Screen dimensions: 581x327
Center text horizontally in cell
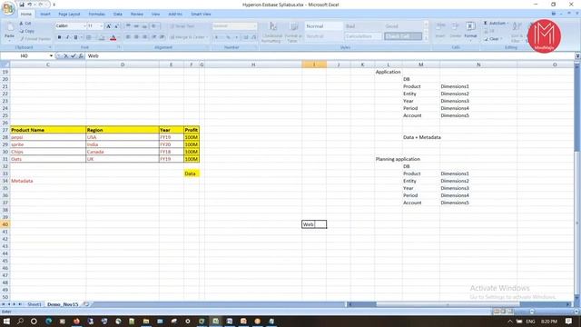(136, 37)
